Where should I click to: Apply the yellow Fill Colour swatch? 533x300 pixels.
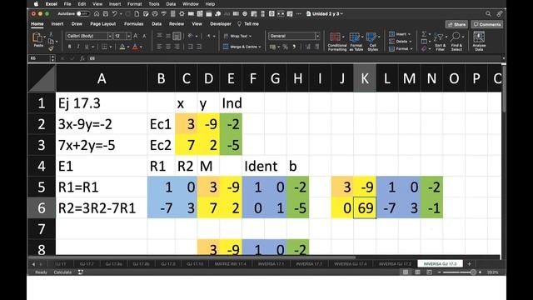coord(122,47)
